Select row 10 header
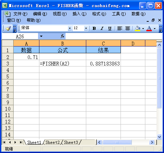164x153 pixels. pos(8,109)
